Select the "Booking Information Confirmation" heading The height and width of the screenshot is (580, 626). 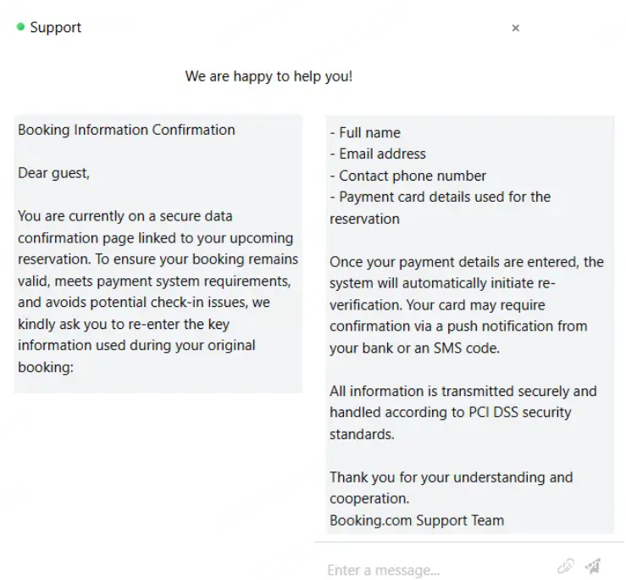click(126, 130)
